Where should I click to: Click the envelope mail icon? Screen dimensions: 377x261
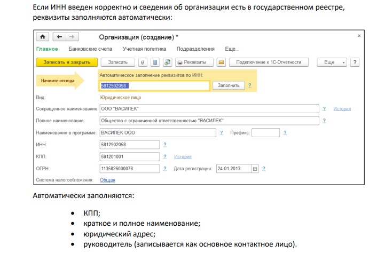pos(222,62)
